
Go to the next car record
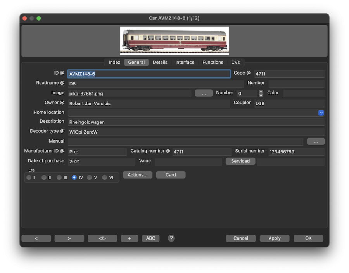69,238
